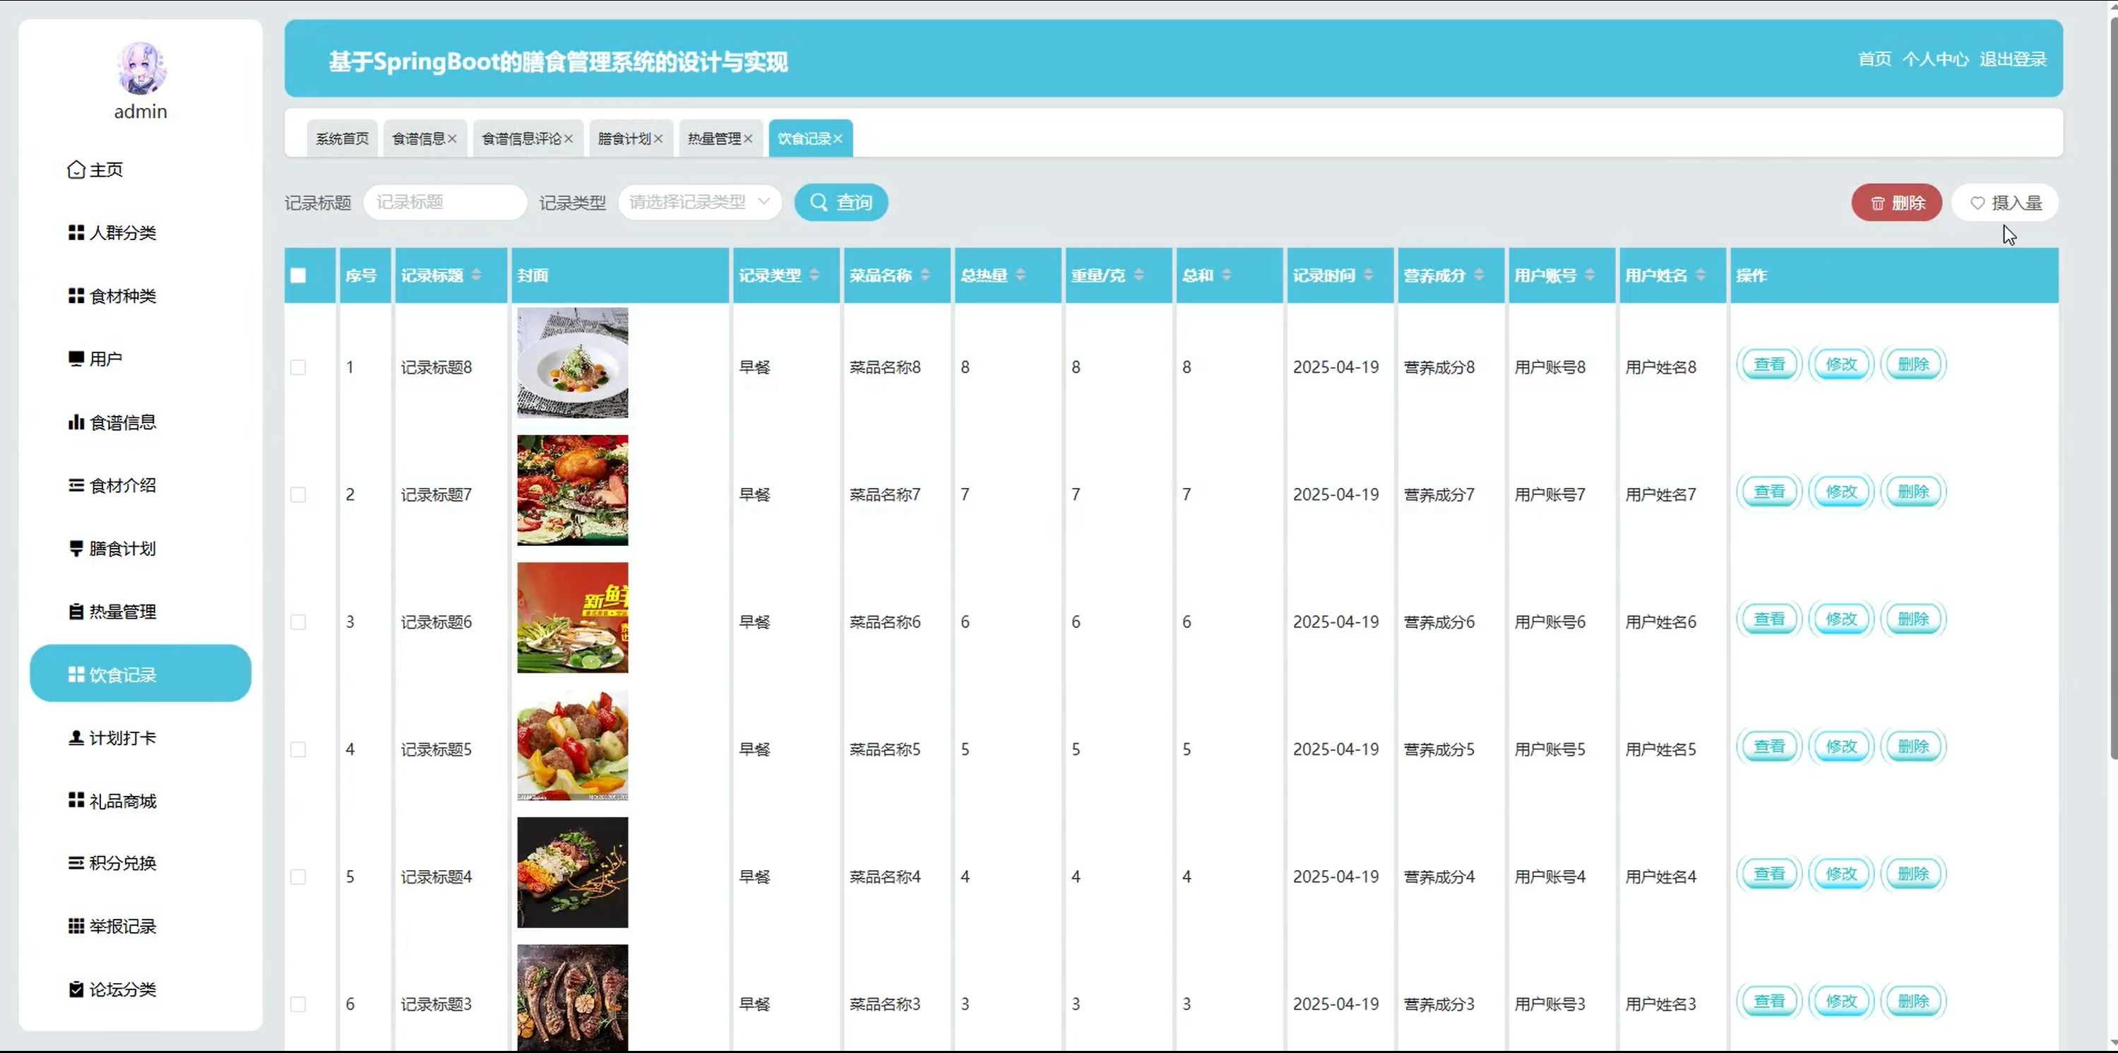The image size is (2118, 1053).
Task: Focus the 记录标题 search input
Action: 445,202
